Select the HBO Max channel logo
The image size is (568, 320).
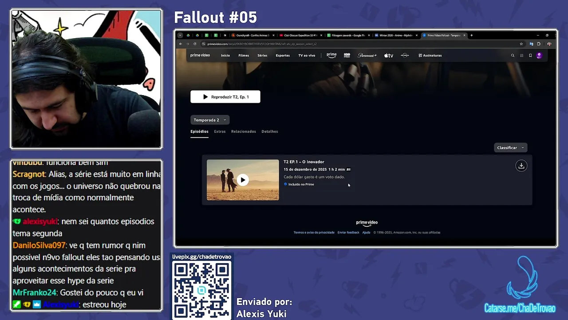click(347, 56)
